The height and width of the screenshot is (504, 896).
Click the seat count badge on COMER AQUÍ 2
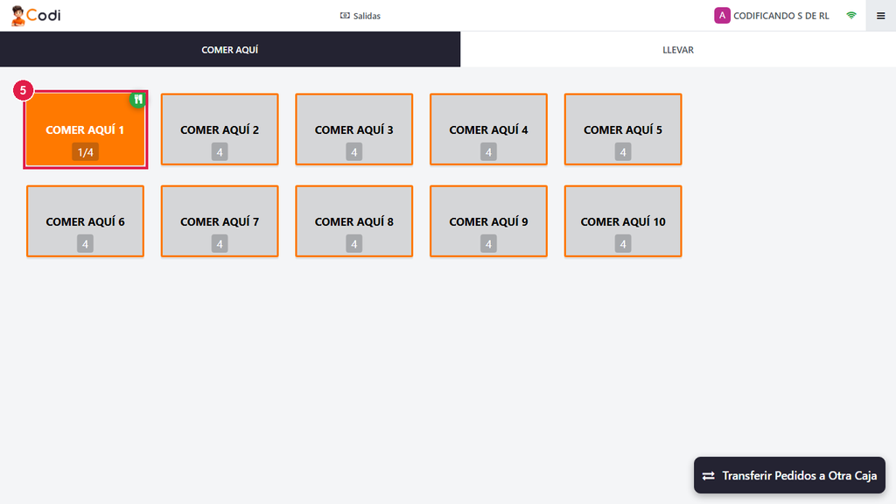[220, 152]
